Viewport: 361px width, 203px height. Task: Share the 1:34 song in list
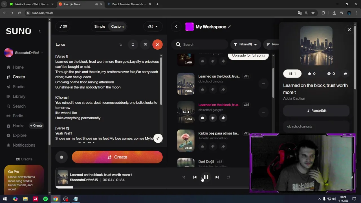pyautogui.click(x=223, y=118)
